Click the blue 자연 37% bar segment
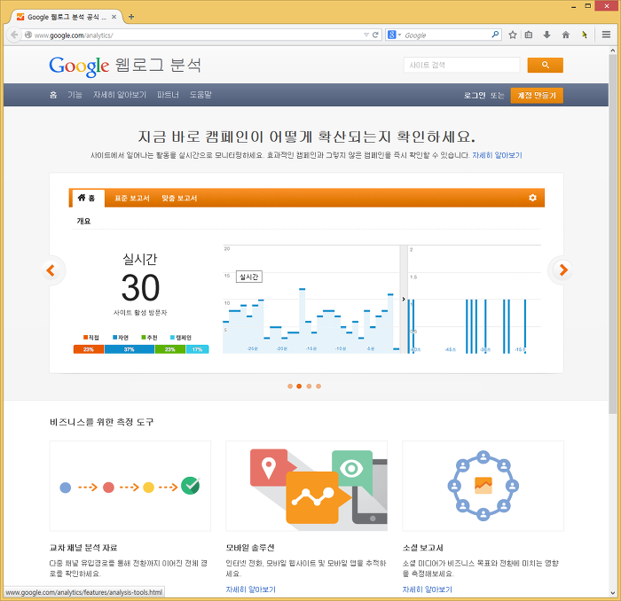 point(130,349)
